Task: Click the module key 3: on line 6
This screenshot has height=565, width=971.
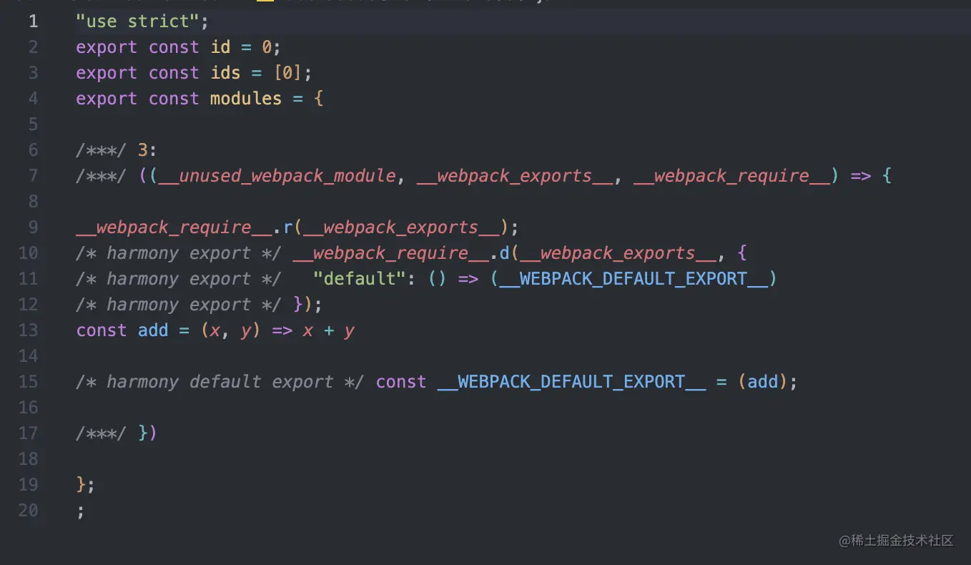Action: pyautogui.click(x=147, y=150)
